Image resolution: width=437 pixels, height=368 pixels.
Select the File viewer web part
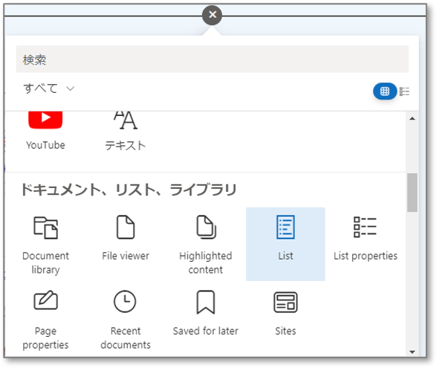coord(126,244)
